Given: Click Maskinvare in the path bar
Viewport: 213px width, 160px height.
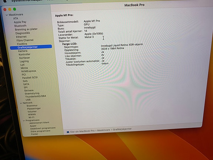Looking at the screenshot, I should (103, 130).
